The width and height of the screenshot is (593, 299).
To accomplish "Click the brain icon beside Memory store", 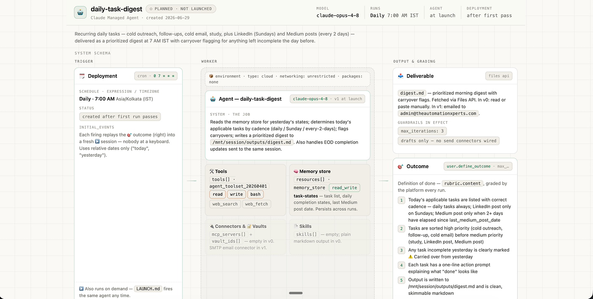I will (x=296, y=172).
